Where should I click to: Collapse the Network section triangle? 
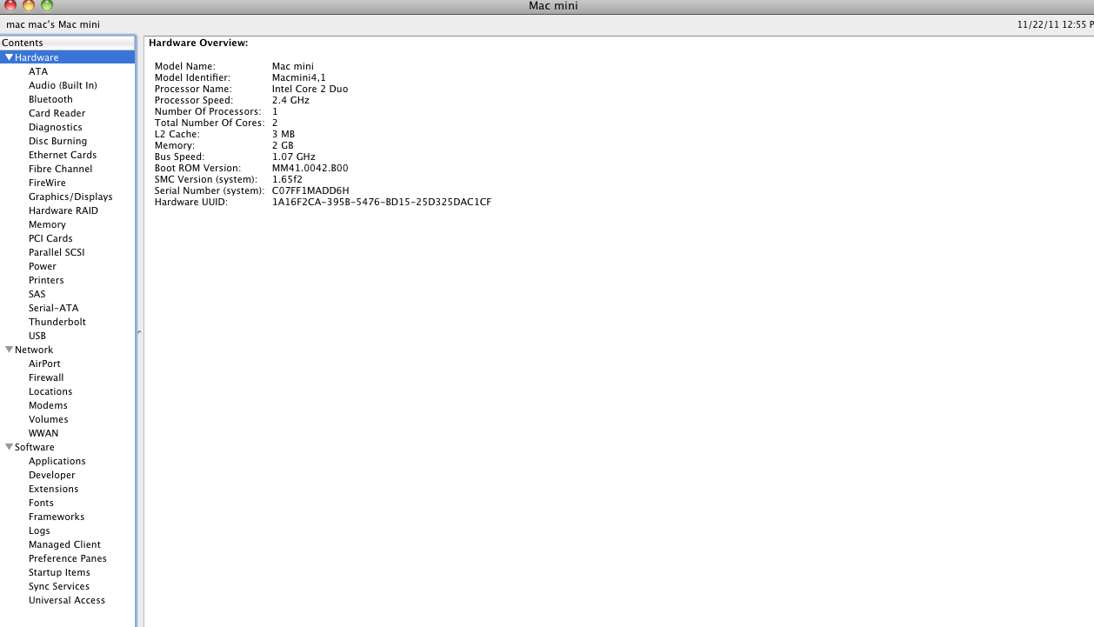pyautogui.click(x=9, y=350)
